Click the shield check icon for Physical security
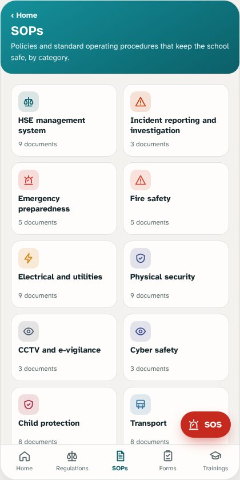 point(141,258)
